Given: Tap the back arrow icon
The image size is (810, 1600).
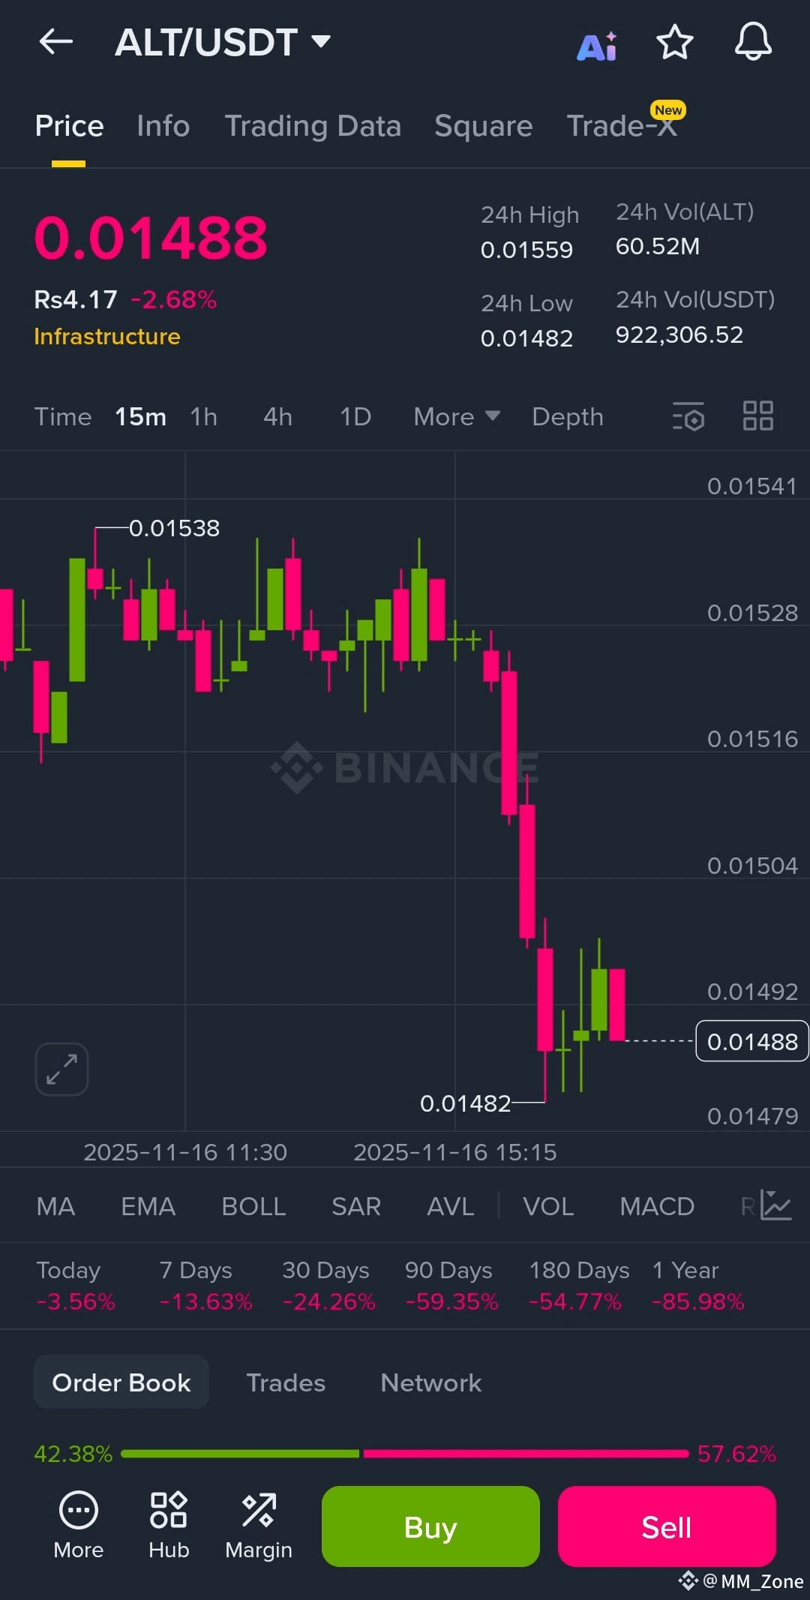Looking at the screenshot, I should (x=55, y=42).
